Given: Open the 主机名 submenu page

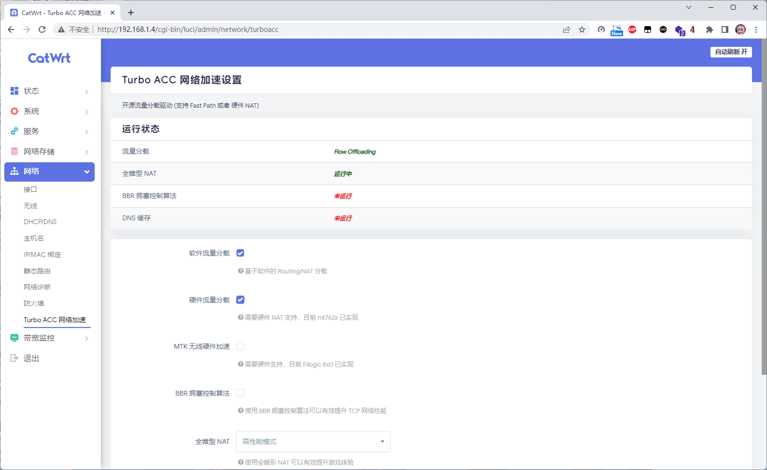Looking at the screenshot, I should (34, 238).
